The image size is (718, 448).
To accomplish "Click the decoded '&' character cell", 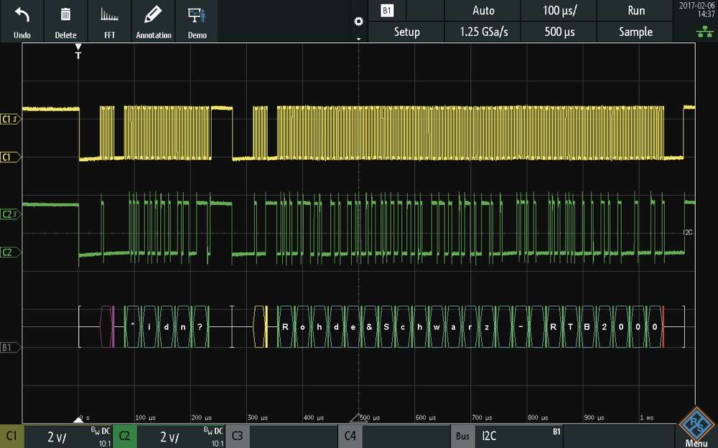I will pos(370,327).
